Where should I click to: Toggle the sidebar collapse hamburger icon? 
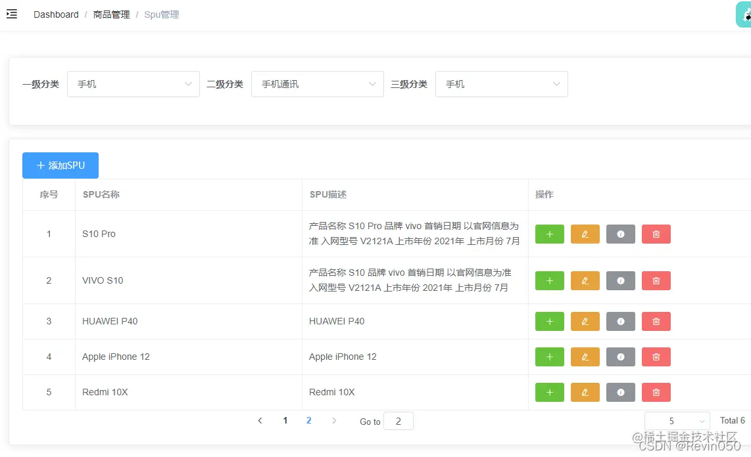(x=11, y=14)
